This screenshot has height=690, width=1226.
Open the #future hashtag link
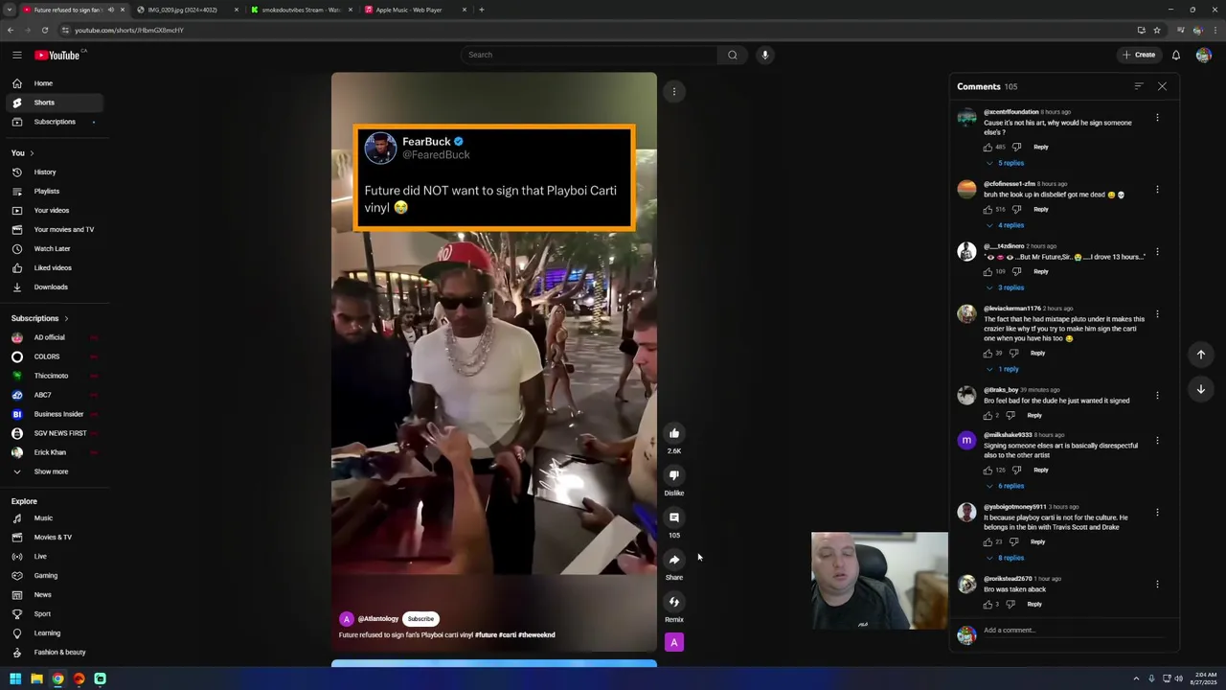tap(487, 634)
